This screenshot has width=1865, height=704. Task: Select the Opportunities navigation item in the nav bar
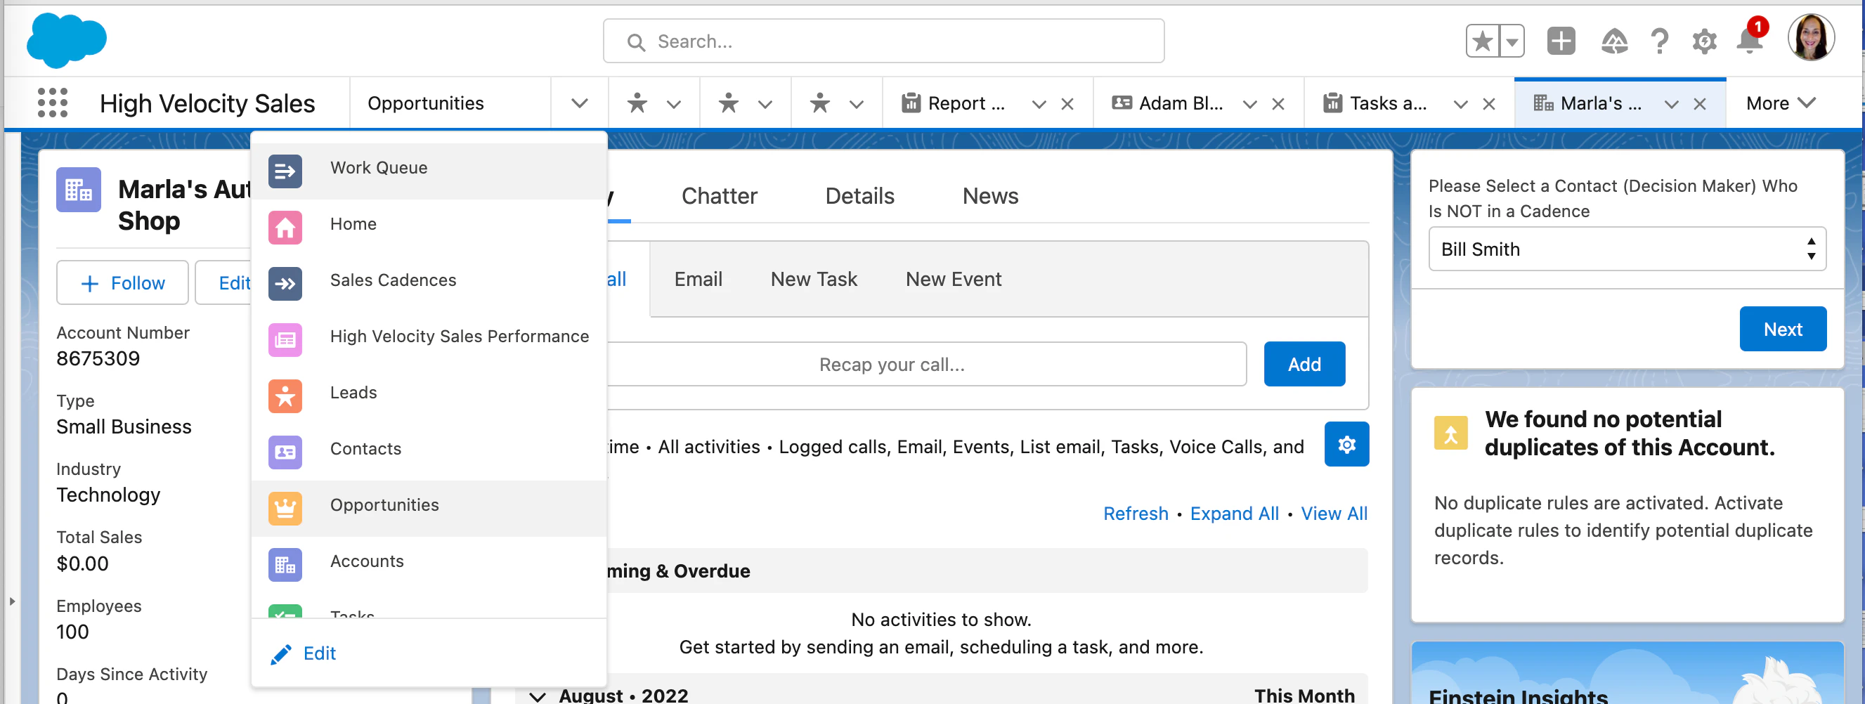[426, 103]
